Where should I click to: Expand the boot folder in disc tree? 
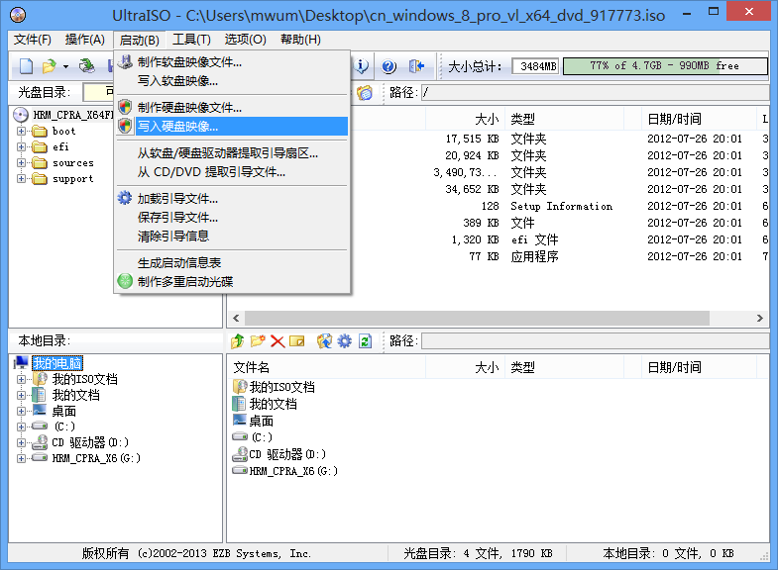(21, 132)
